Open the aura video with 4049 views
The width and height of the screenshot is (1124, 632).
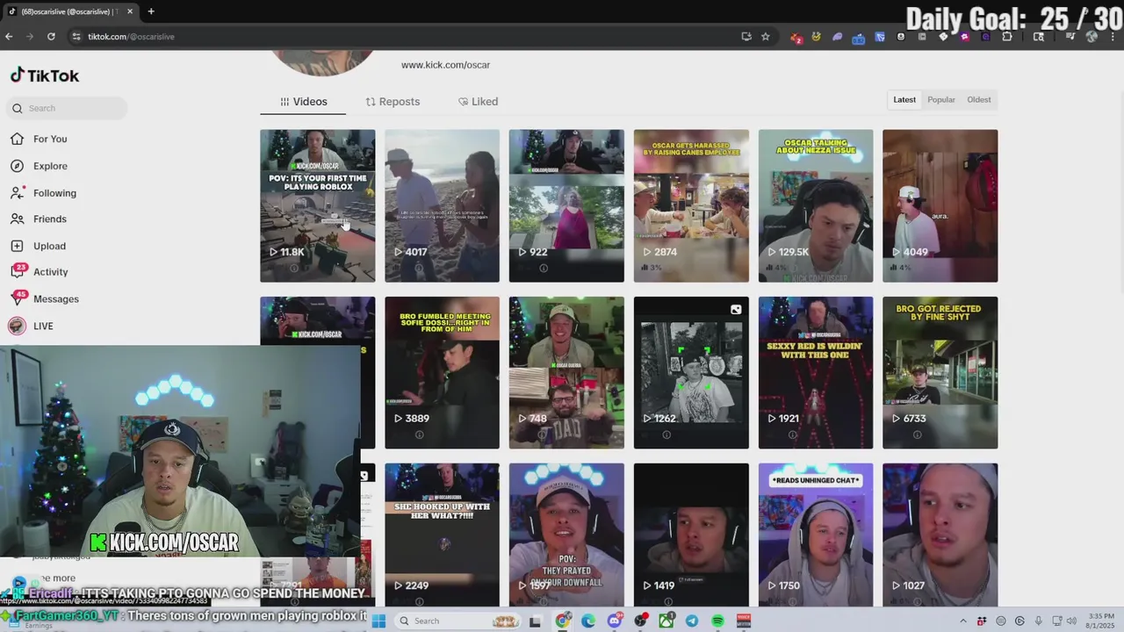(940, 206)
